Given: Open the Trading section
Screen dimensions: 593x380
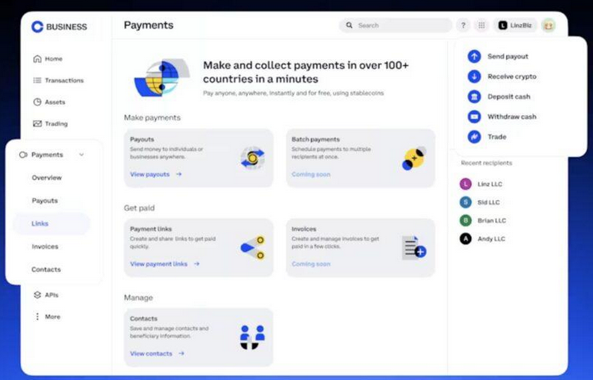Looking at the screenshot, I should (x=50, y=123).
